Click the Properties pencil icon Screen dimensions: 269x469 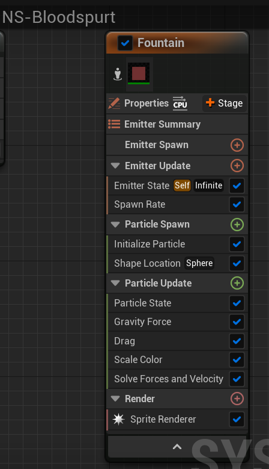pyautogui.click(x=114, y=104)
